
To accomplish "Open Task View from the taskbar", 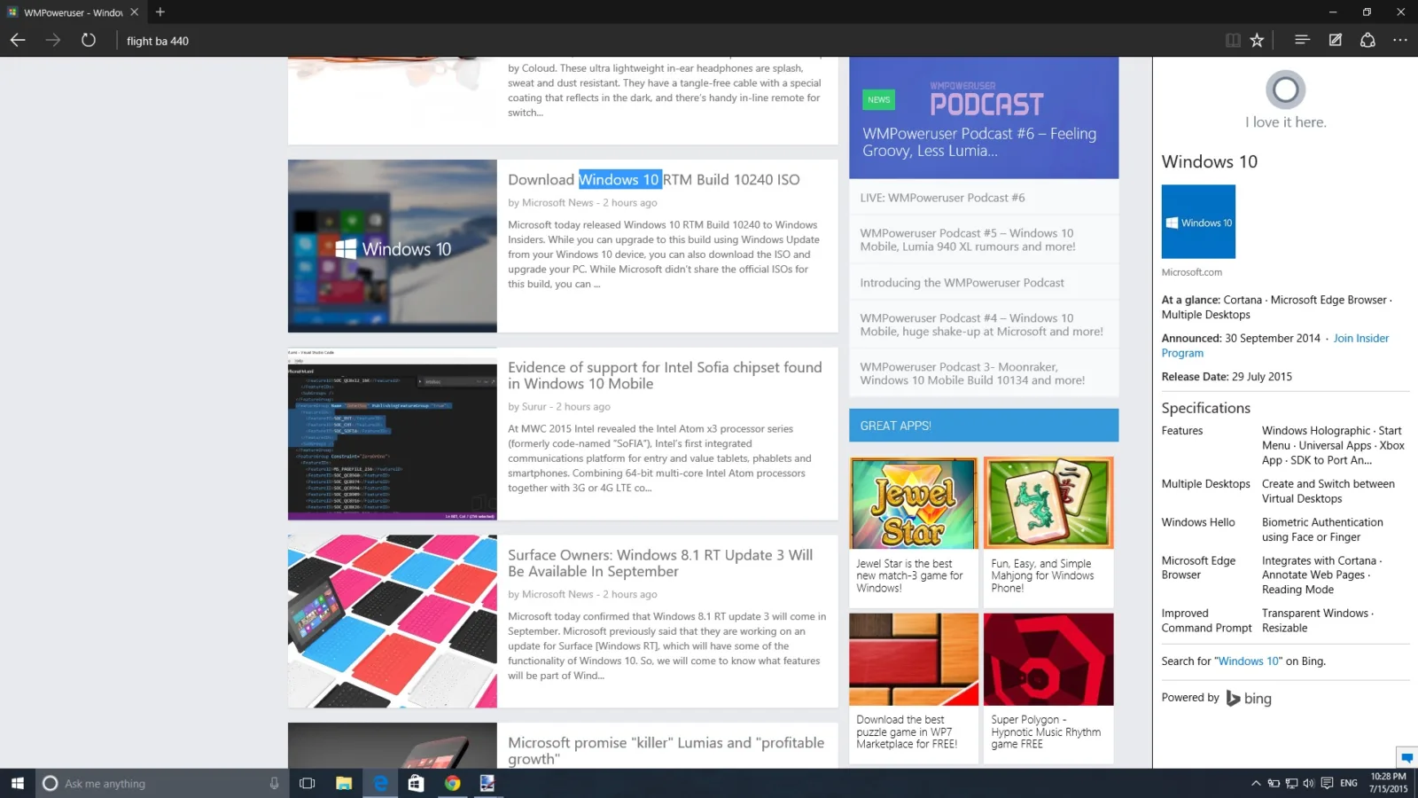I will [308, 783].
